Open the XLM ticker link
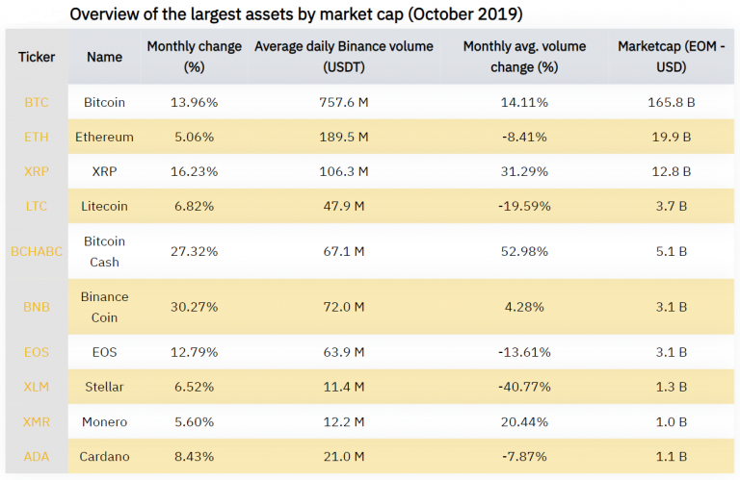Screen dimensions: 740x480 (36, 387)
